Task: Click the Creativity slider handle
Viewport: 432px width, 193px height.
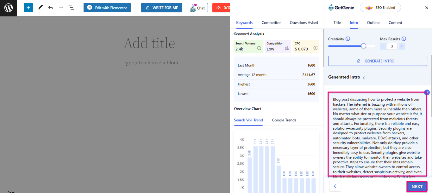Action: (x=364, y=46)
